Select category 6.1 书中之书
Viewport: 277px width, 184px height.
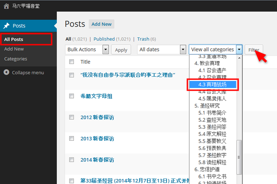[212, 177]
